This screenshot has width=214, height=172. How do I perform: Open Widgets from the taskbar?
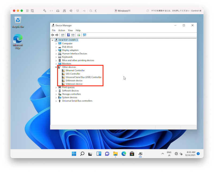[x=99, y=154]
